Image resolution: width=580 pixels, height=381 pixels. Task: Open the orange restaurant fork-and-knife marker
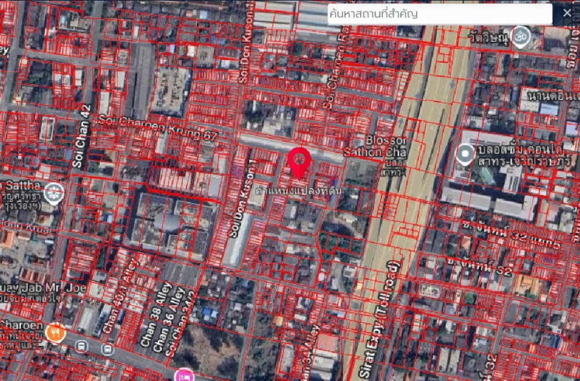point(56,333)
